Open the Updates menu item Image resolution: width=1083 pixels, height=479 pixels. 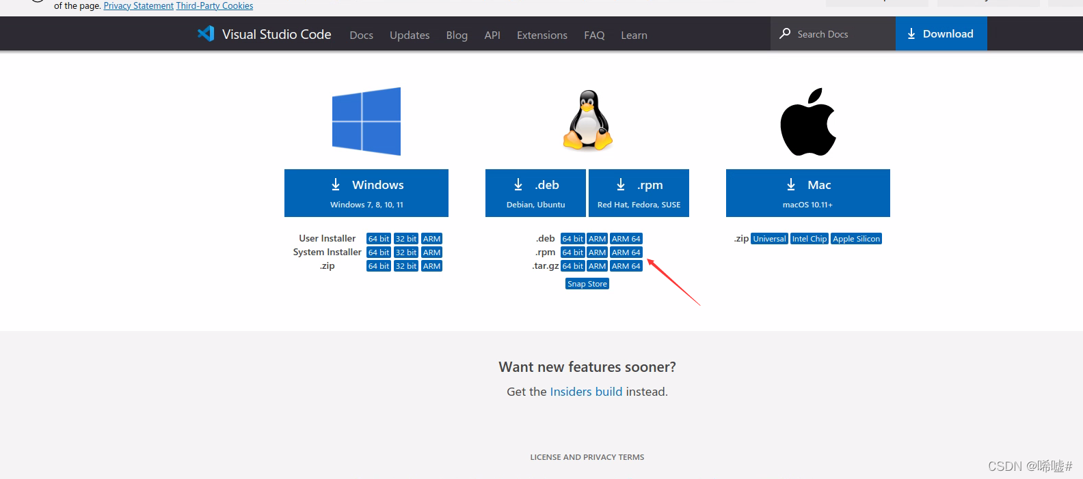coord(410,35)
